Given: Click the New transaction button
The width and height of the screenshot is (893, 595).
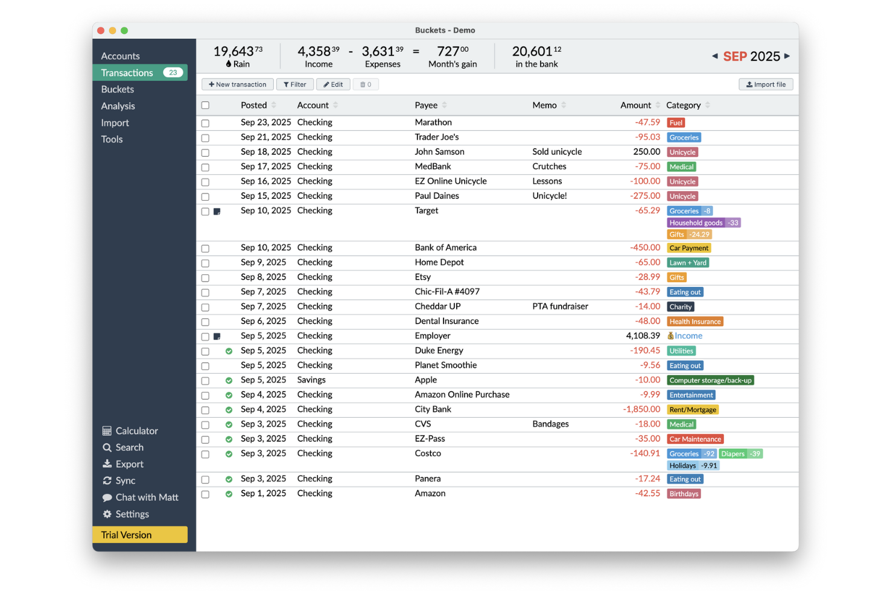Looking at the screenshot, I should click(237, 84).
